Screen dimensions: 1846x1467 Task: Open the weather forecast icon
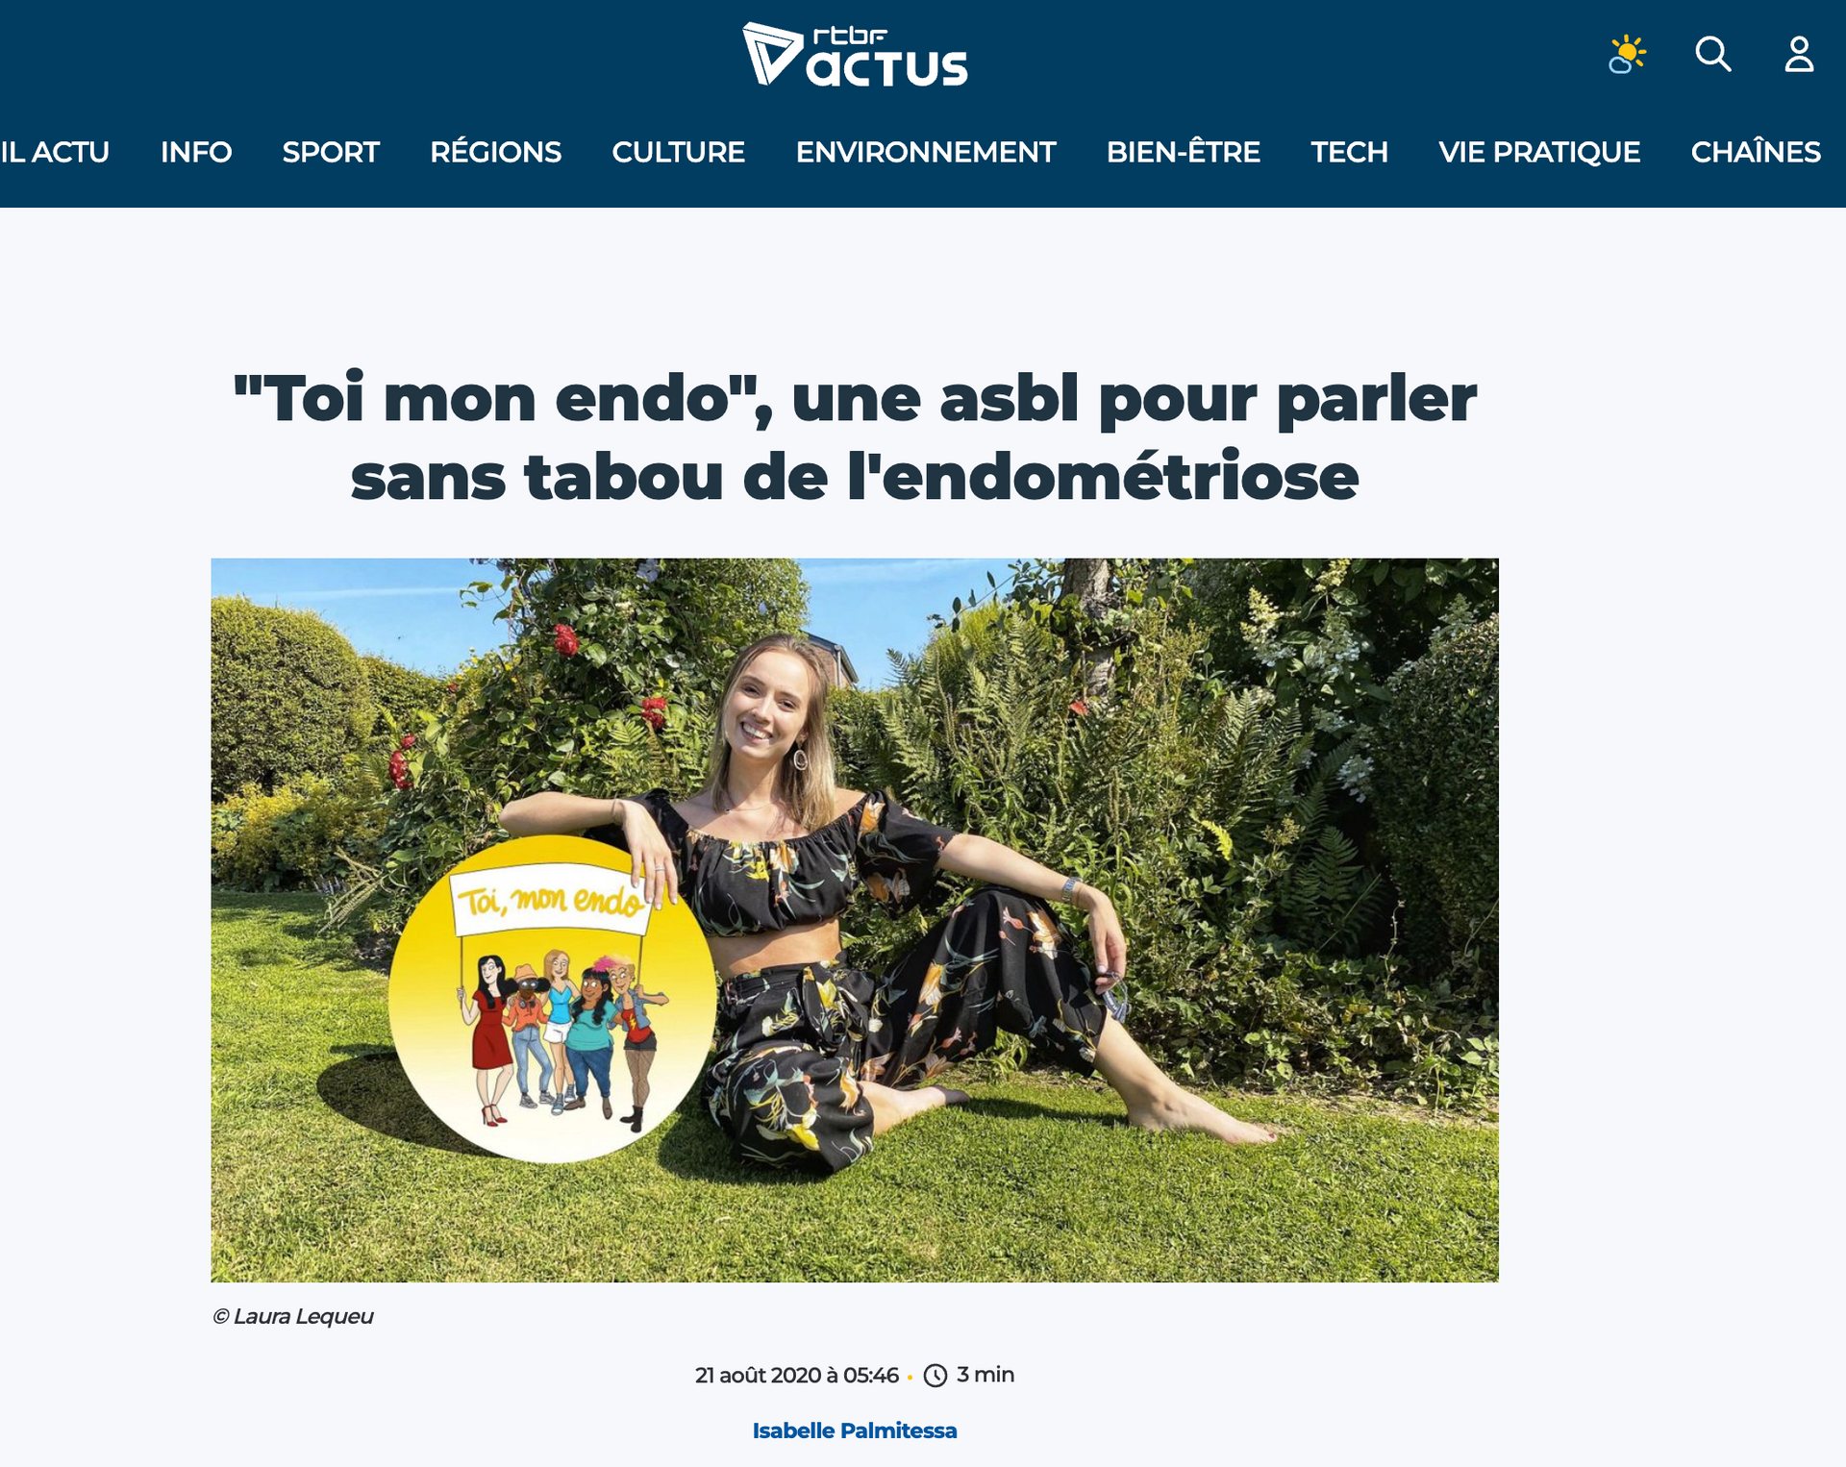pos(1627,54)
